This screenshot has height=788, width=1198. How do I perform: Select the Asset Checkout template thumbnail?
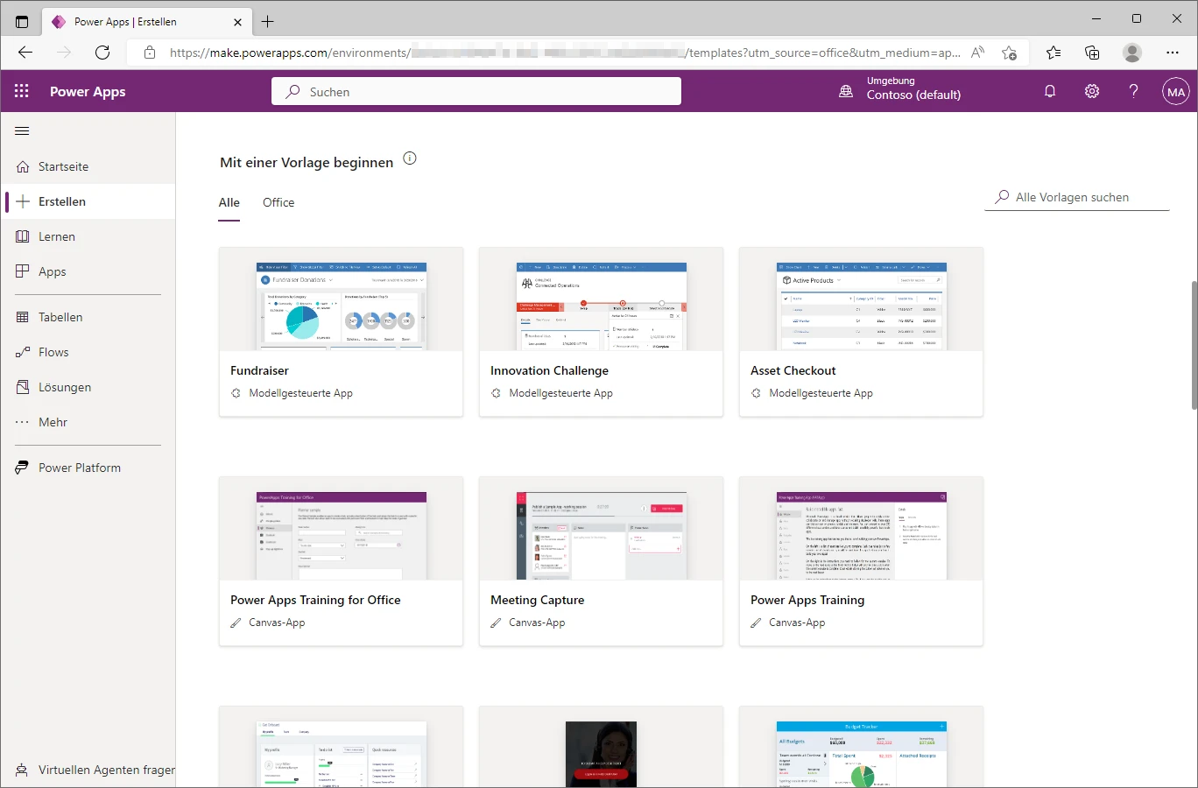pos(862,306)
